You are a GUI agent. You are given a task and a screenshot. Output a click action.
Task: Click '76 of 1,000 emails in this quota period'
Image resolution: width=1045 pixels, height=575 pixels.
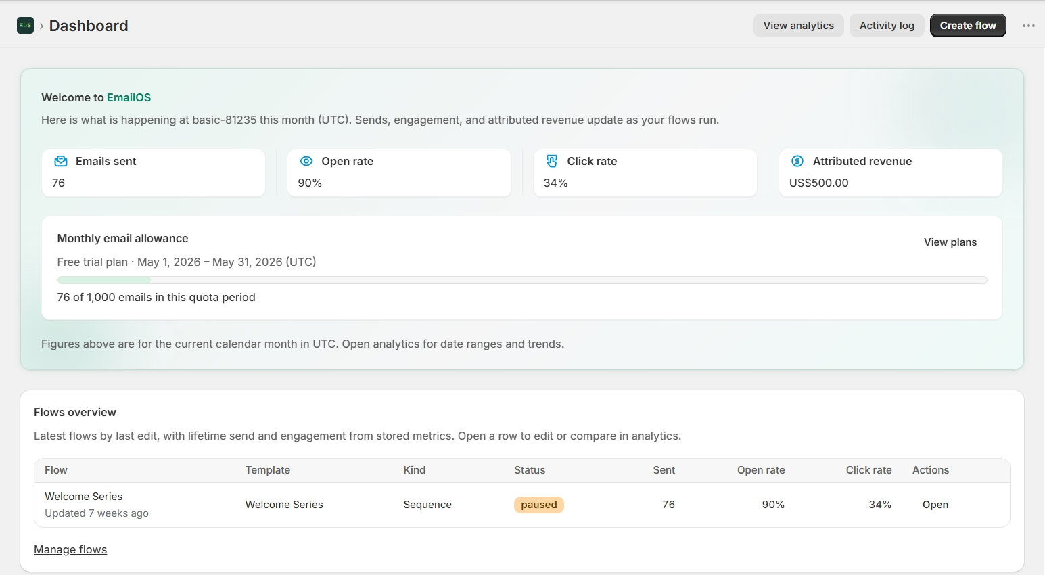click(x=156, y=297)
